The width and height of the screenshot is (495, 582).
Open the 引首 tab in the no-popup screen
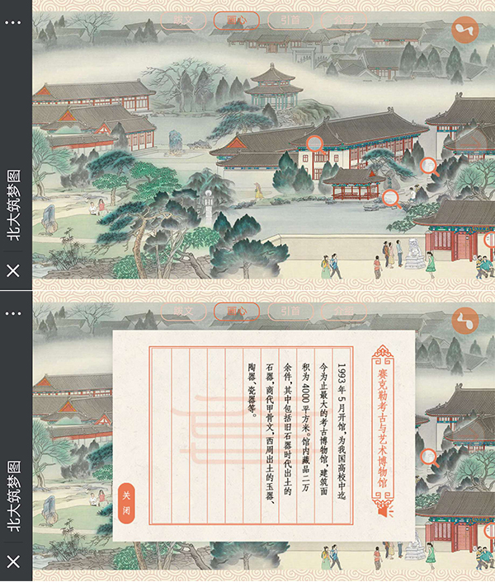click(290, 21)
